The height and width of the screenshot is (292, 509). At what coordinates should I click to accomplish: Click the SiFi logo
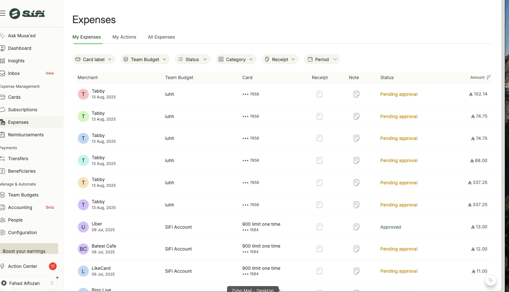click(x=27, y=14)
